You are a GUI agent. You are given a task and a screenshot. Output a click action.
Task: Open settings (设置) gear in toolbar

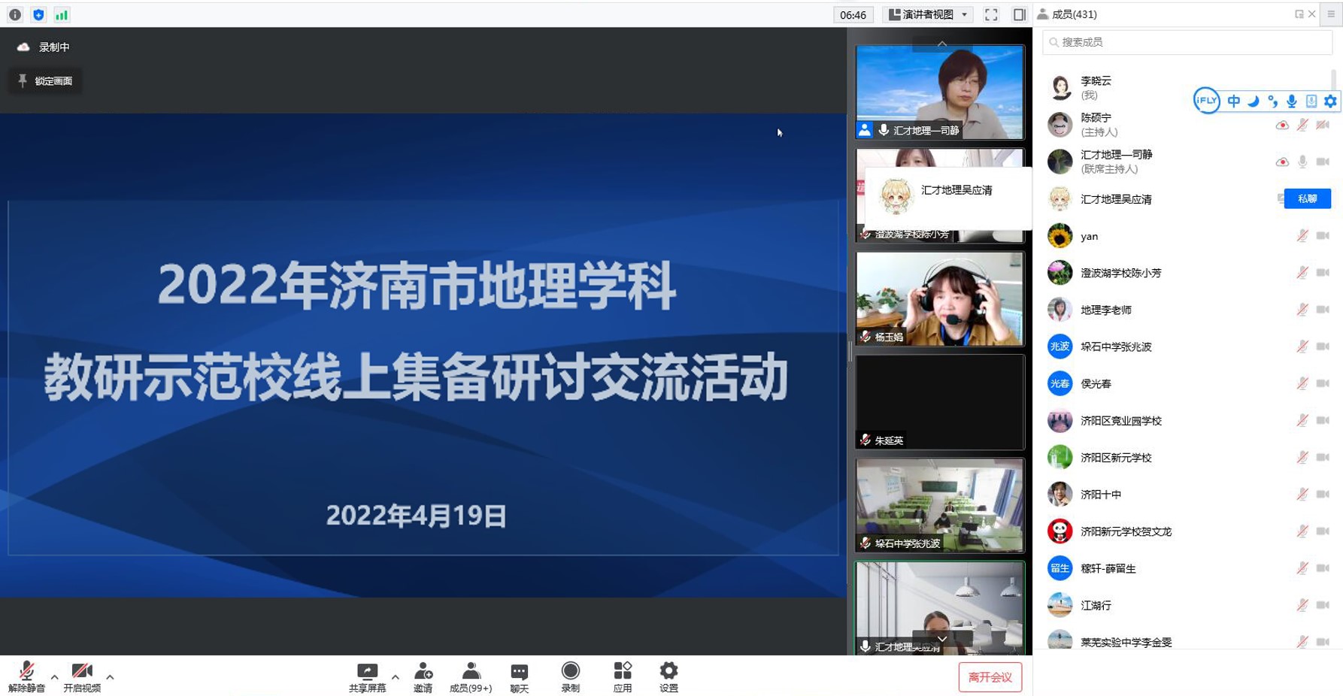(668, 676)
